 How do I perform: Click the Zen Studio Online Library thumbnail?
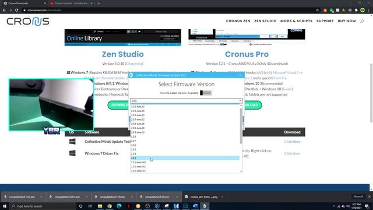(123, 37)
